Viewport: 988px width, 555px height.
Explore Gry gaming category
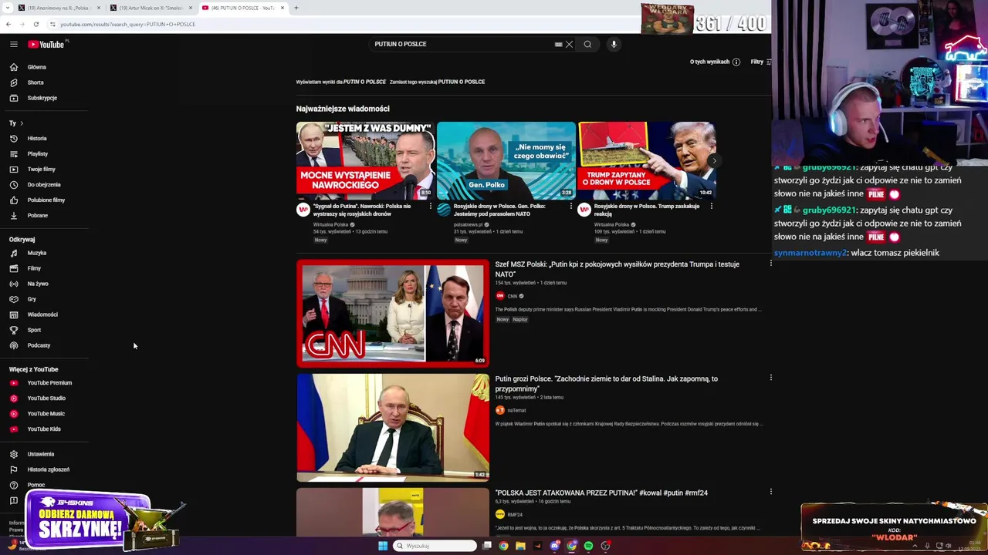[32, 299]
